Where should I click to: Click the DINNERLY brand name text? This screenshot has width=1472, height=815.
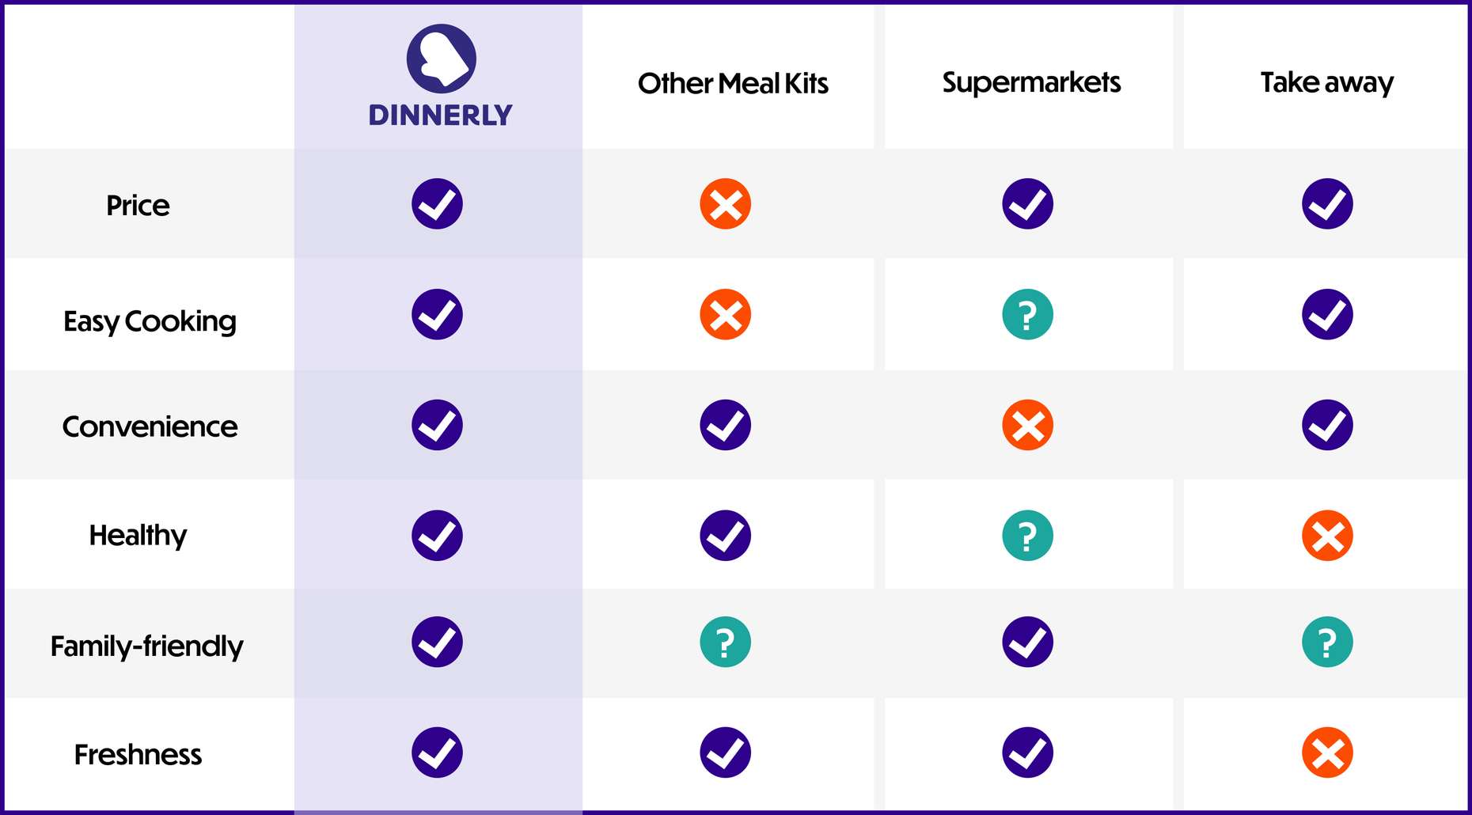tap(441, 116)
